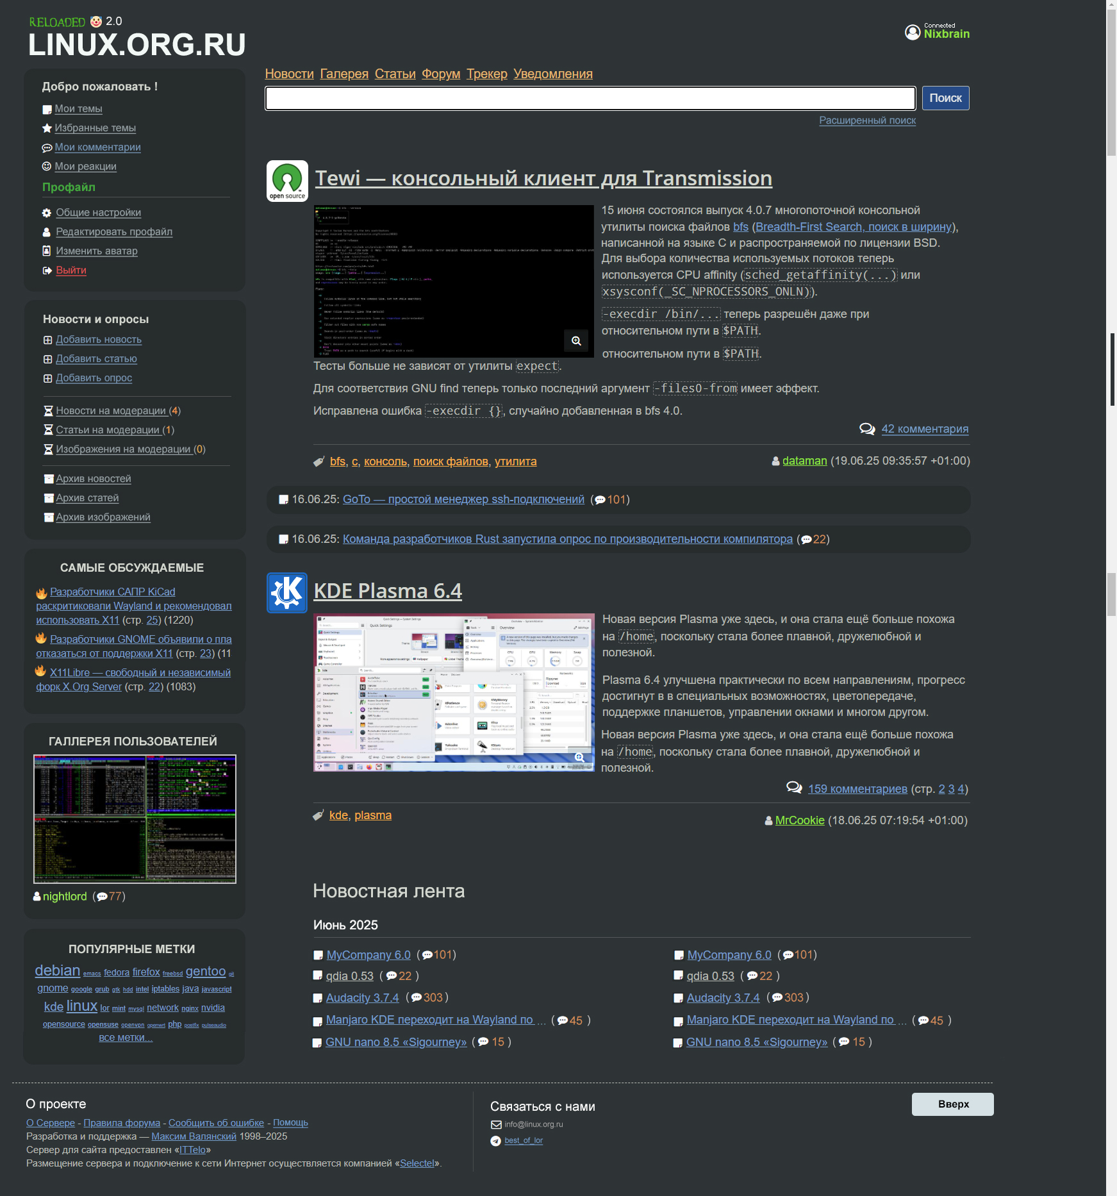Open Расширенный поиск link

868,120
